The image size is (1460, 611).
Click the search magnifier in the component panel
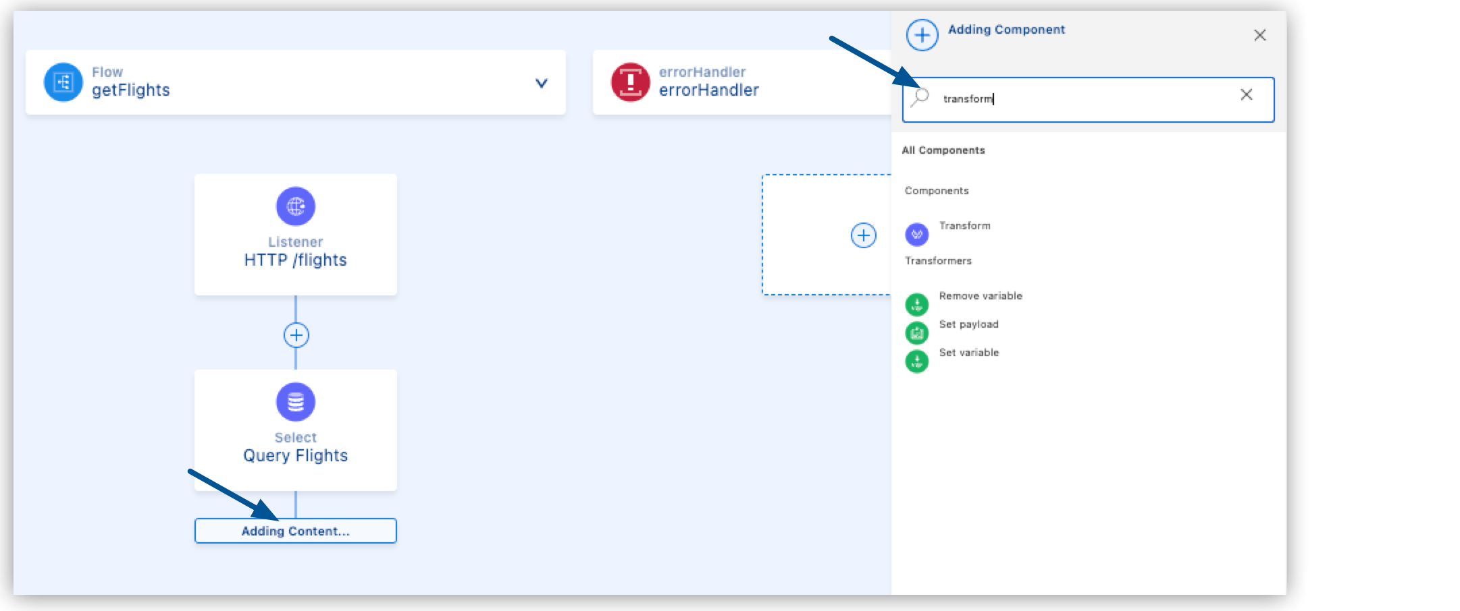click(921, 99)
